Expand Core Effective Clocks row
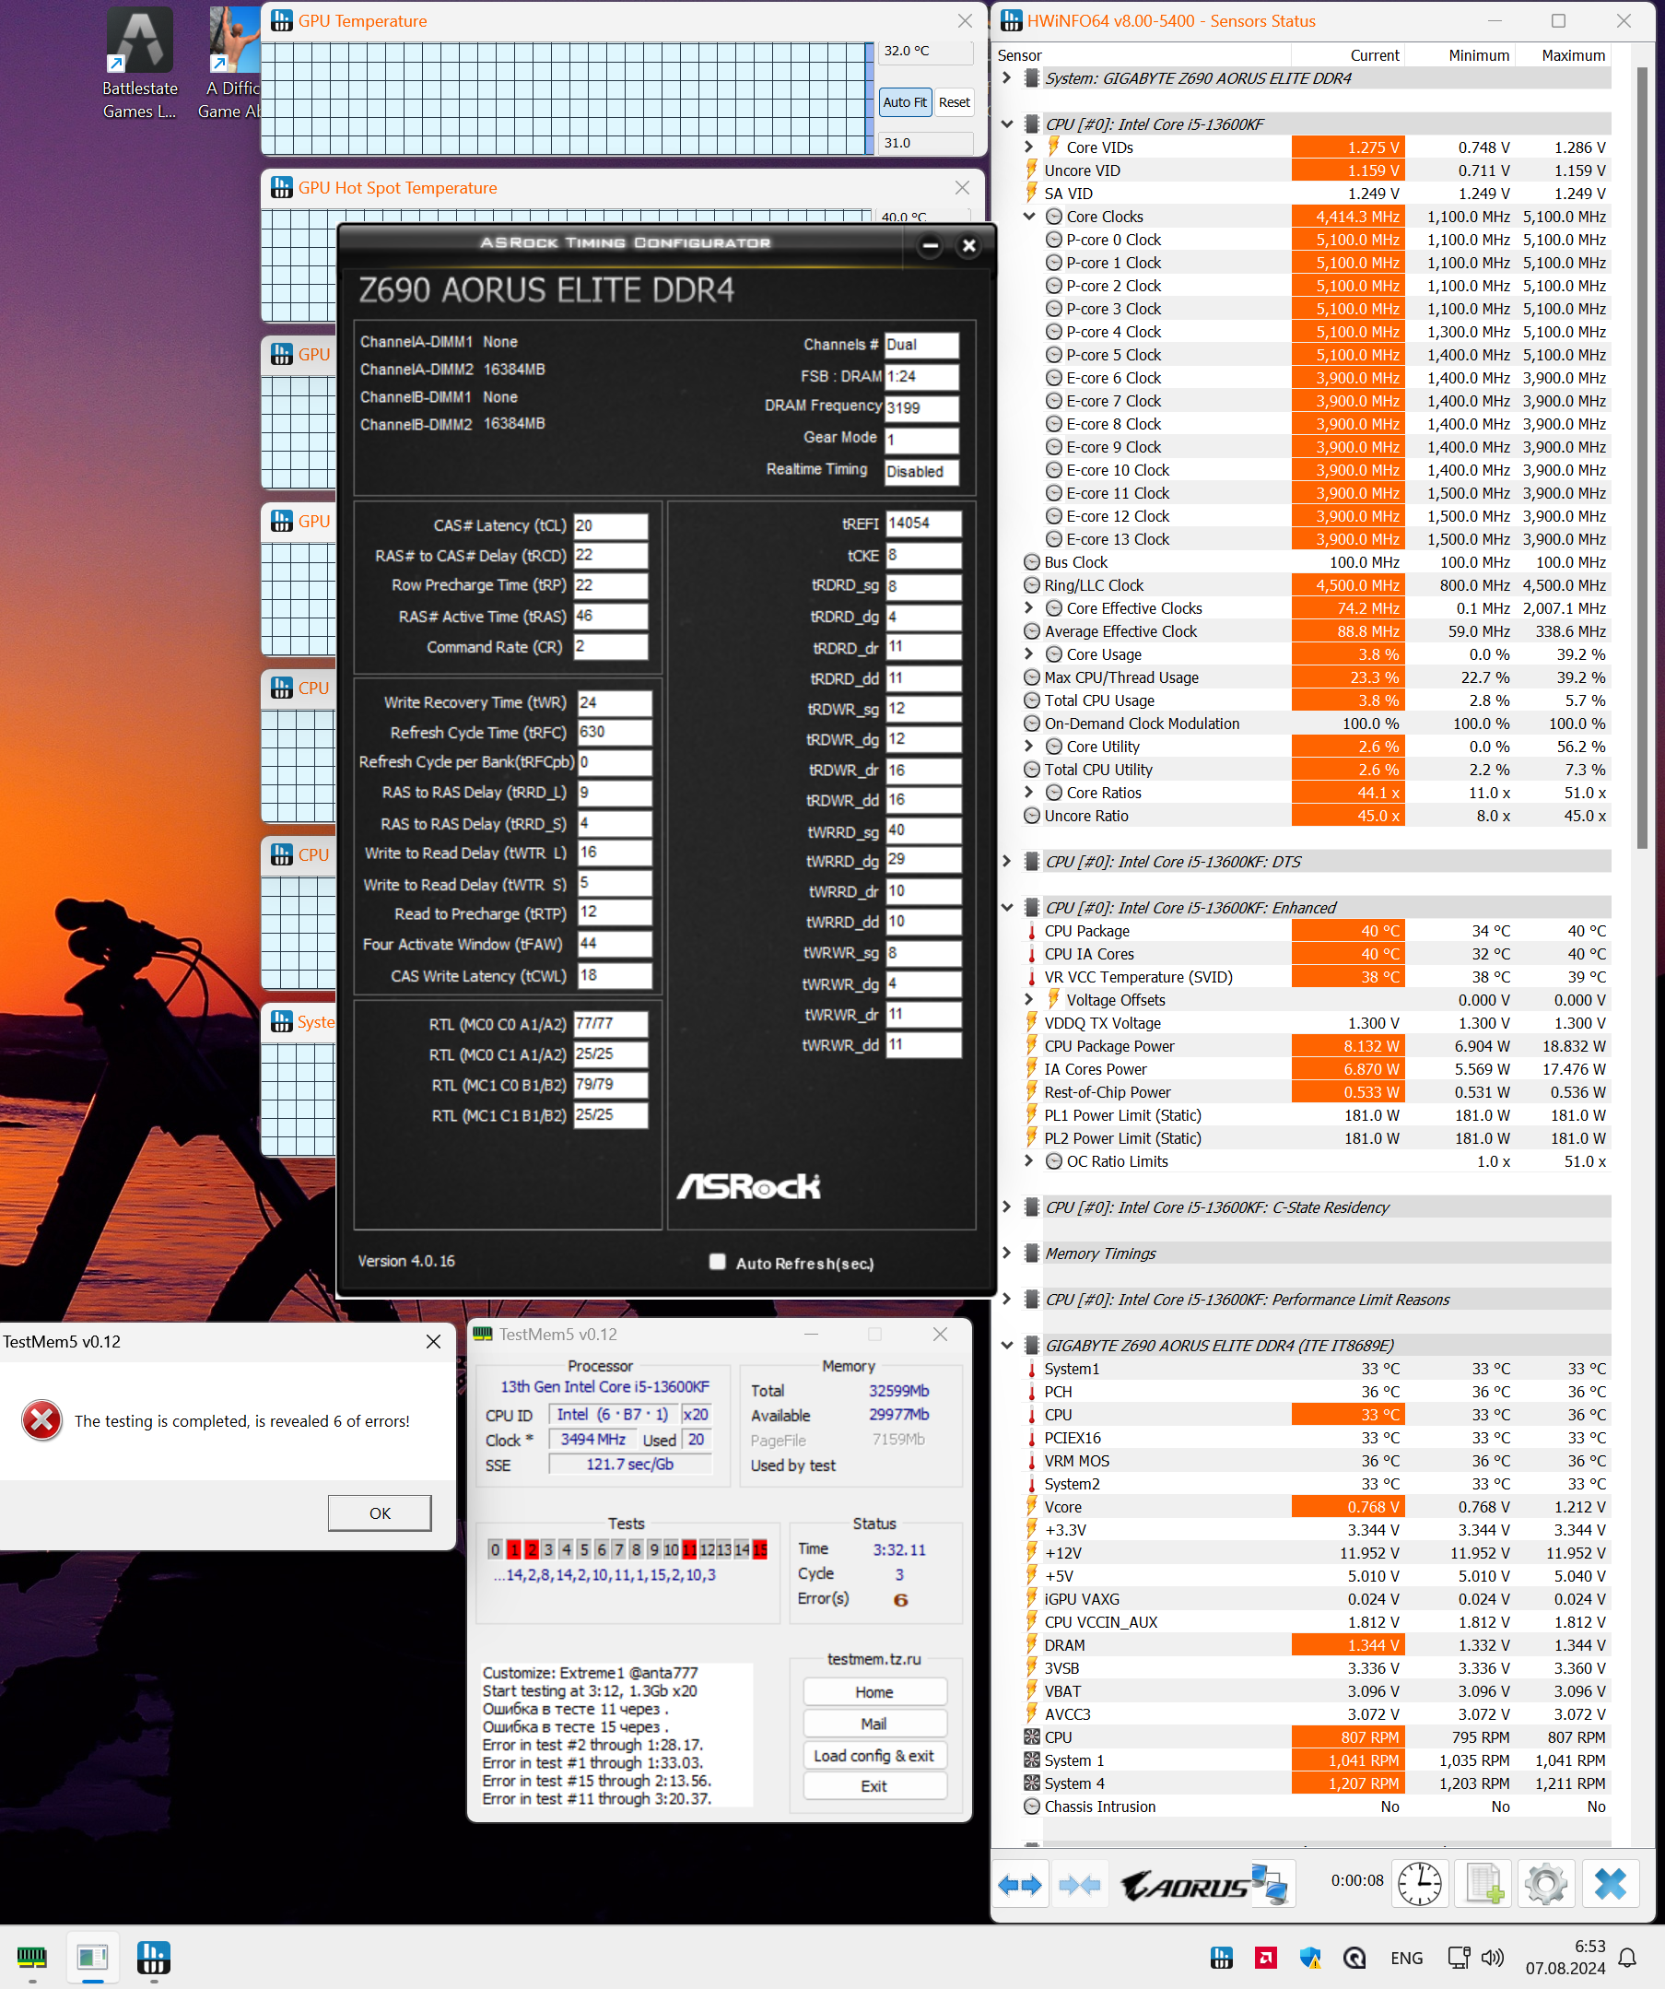The image size is (1665, 1989). pyautogui.click(x=1028, y=608)
